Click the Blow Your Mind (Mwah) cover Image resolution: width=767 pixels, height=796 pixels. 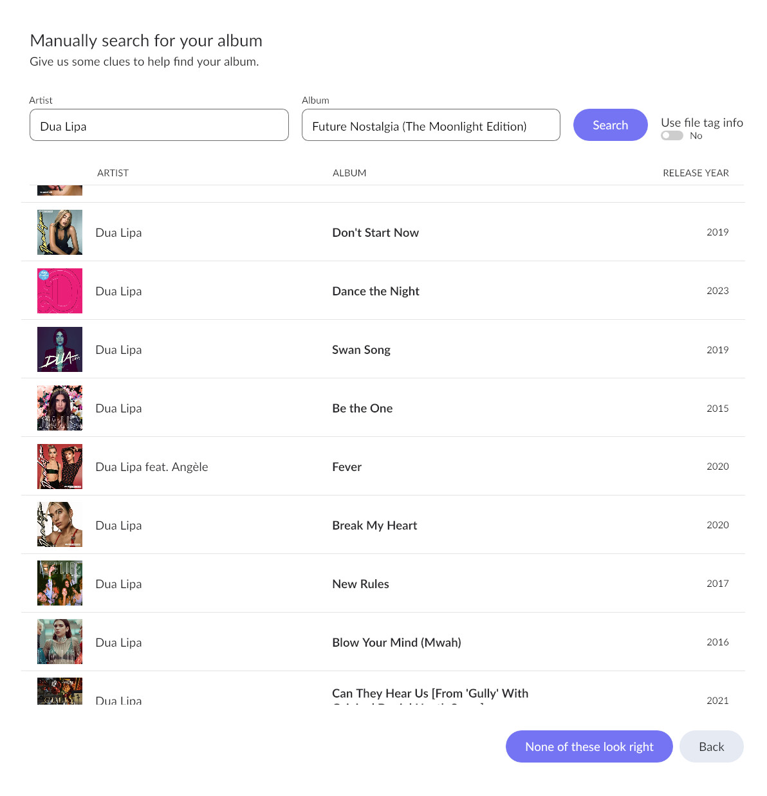(x=60, y=642)
